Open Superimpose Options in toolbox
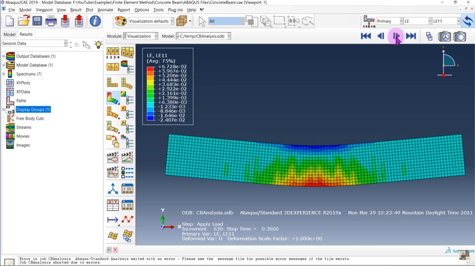 point(127,53)
